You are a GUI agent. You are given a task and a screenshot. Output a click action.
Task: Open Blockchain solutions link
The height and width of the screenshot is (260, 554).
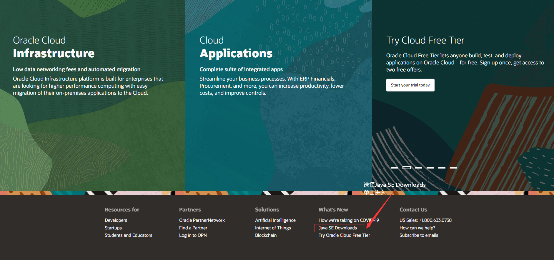[266, 235]
